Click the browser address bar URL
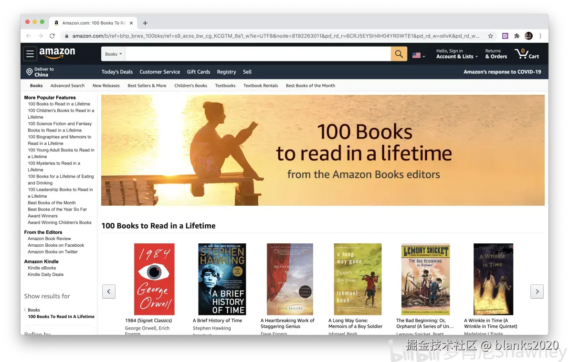Viewport: 569px width, 362px height. (x=276, y=36)
